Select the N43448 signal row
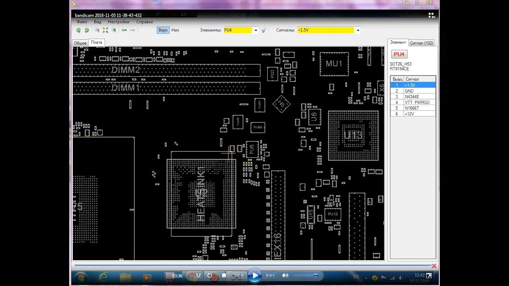The width and height of the screenshot is (509, 286). (x=413, y=97)
